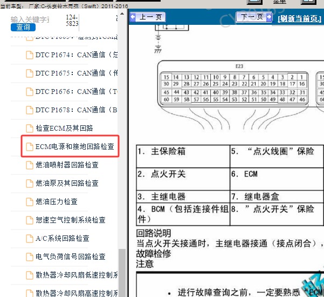Open DTC P1678 CAN通信 entry
This screenshot has width=324, height=297.
click(x=77, y=110)
